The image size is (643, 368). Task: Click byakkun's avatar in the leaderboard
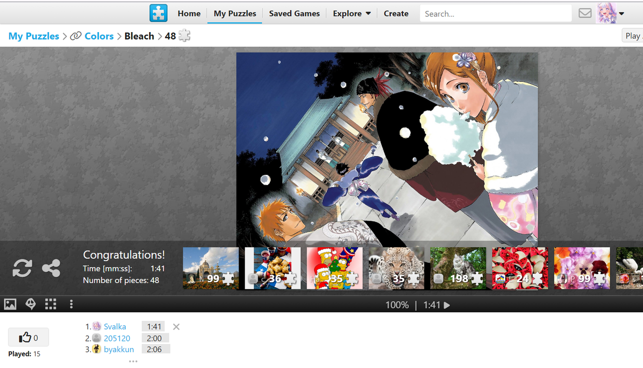(96, 349)
